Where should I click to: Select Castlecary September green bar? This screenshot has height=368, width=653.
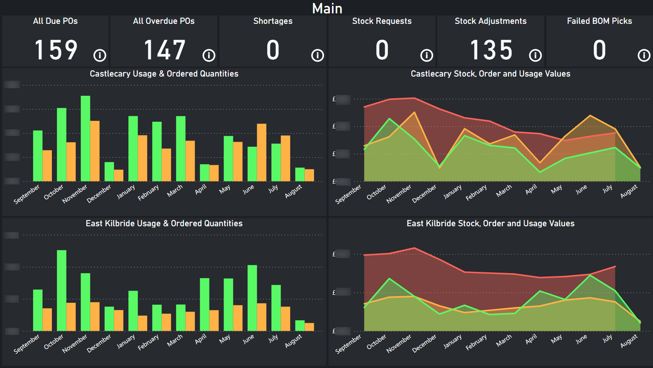(x=38, y=156)
